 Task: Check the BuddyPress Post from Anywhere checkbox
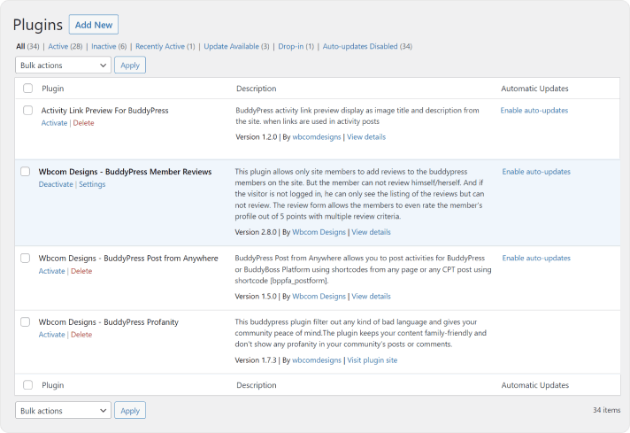tap(26, 259)
